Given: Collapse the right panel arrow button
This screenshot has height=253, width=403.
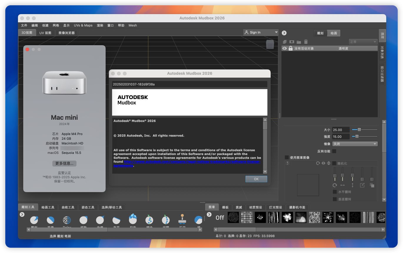Looking at the screenshot, I should 284,33.
